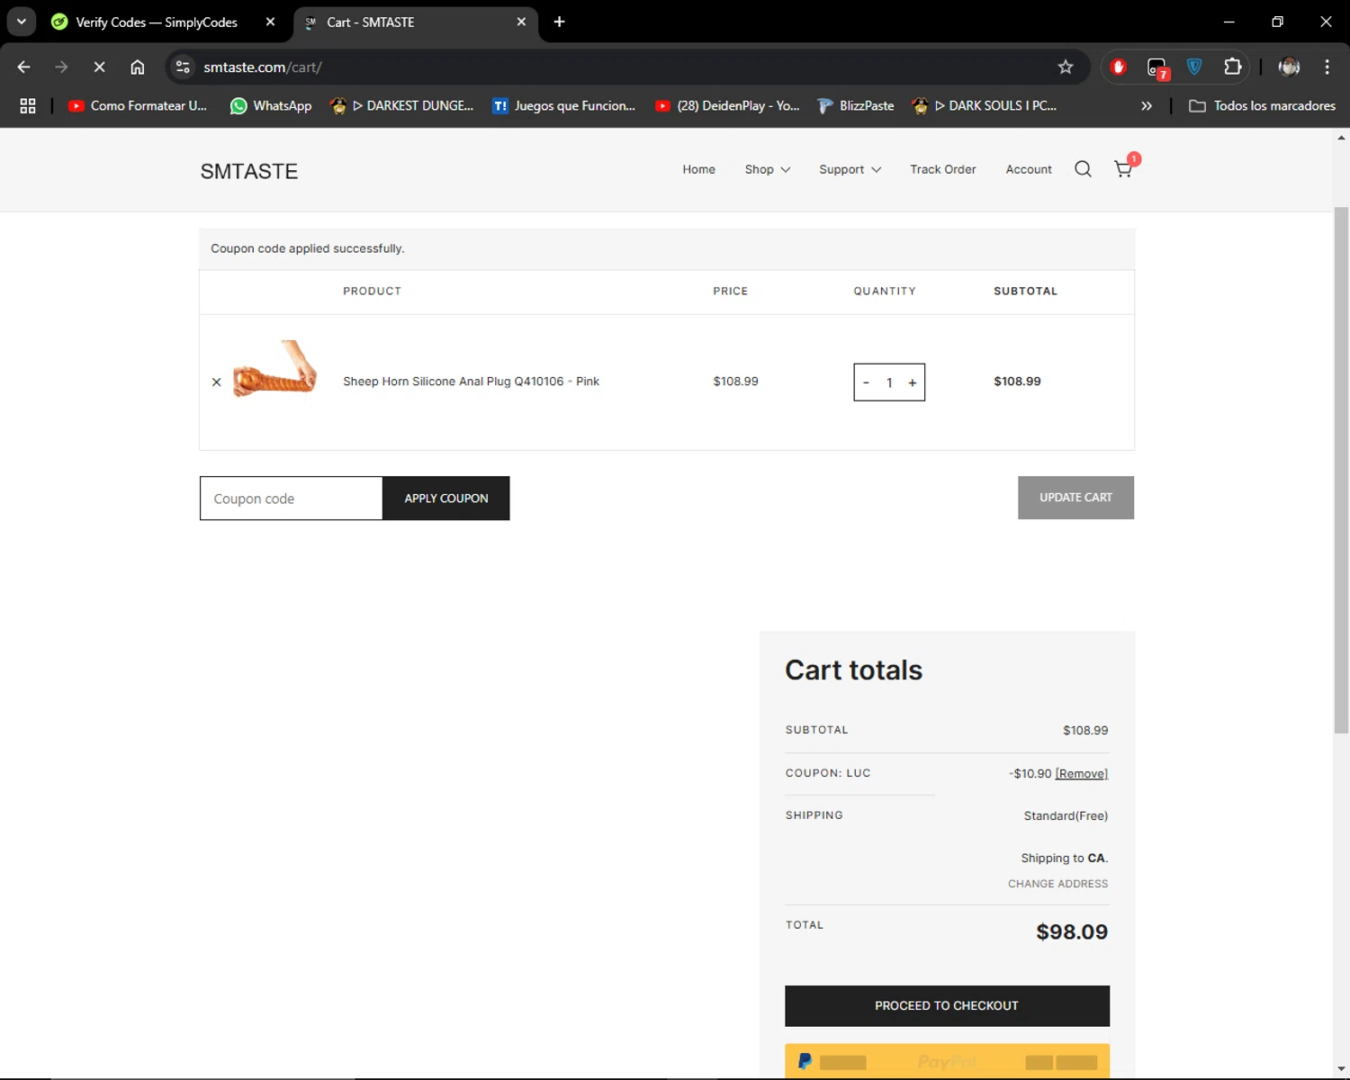Screen dimensions: 1350x1080
Task: Open the browser home page
Action: coord(138,67)
